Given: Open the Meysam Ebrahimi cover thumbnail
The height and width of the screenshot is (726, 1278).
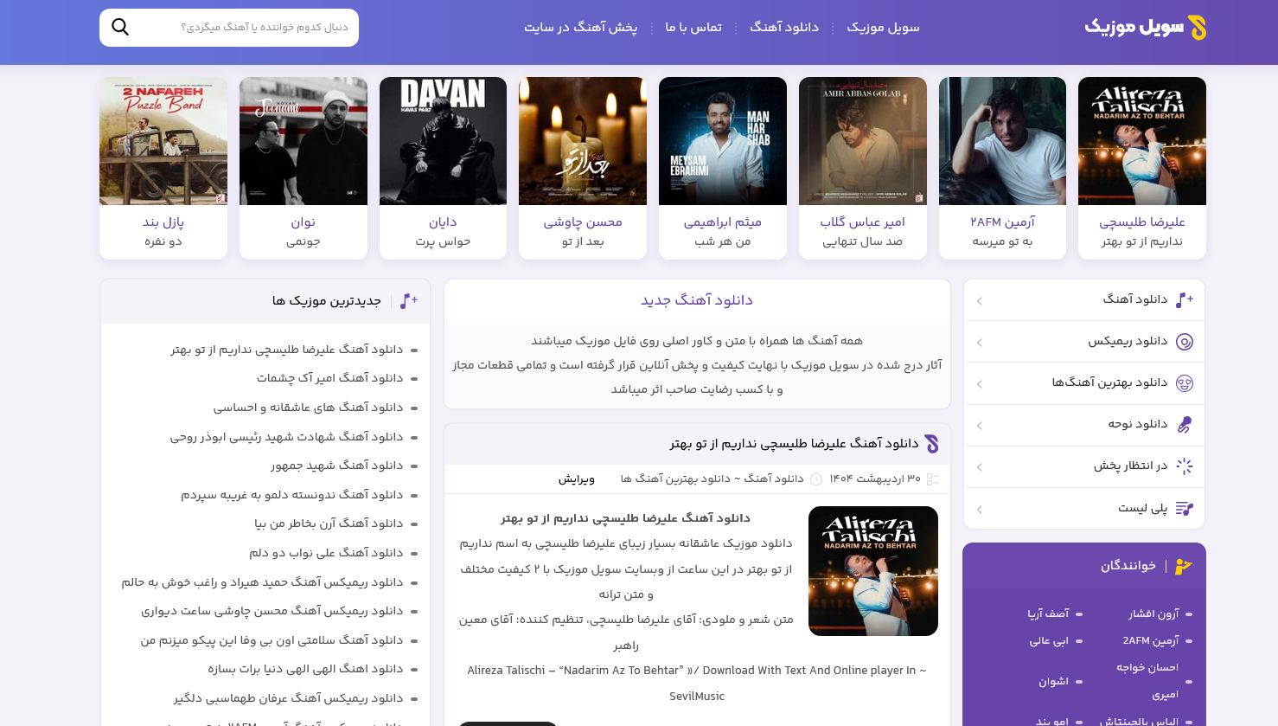Looking at the screenshot, I should (723, 141).
